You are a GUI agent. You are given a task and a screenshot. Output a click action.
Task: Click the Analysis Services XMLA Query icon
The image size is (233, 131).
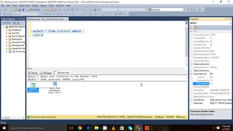pos(55,10)
